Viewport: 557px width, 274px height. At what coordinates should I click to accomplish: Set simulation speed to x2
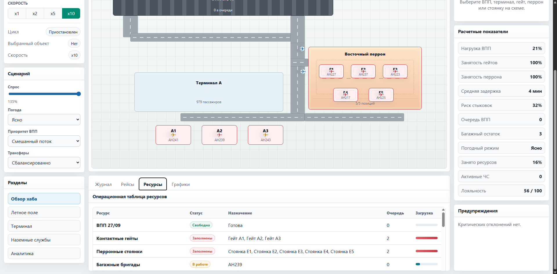(x=35, y=13)
